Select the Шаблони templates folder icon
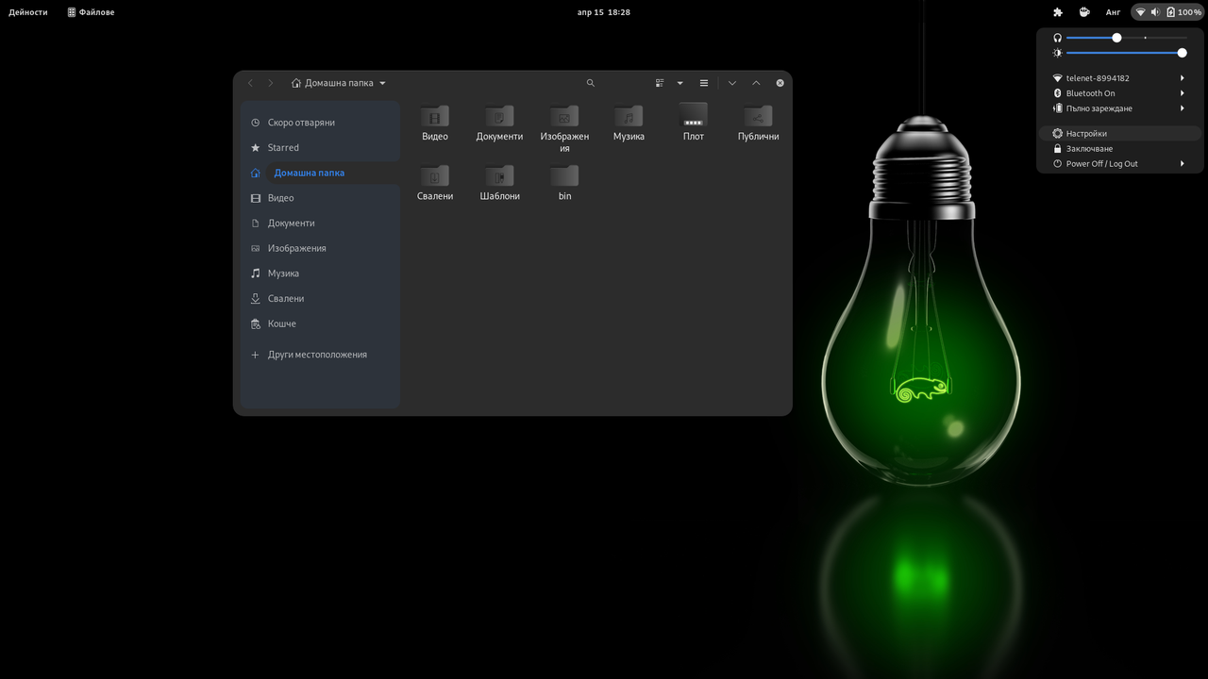Screen dimensions: 1208x679 coord(499,175)
